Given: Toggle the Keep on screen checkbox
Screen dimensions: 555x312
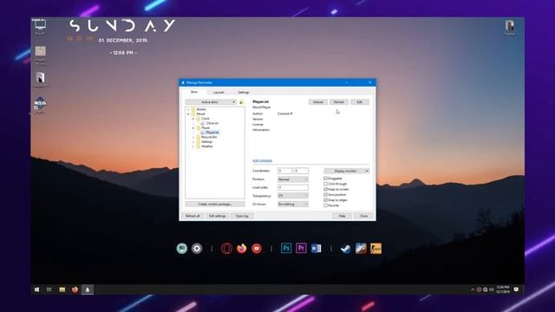Looking at the screenshot, I should tap(326, 189).
